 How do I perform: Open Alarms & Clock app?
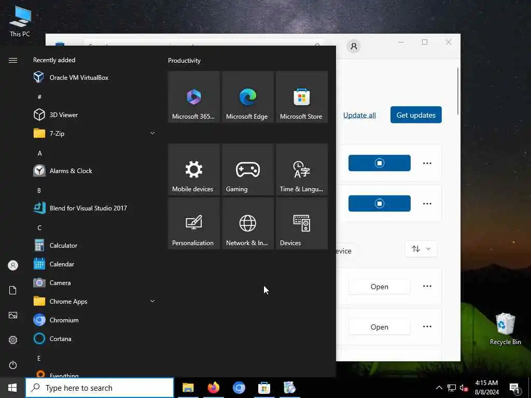[x=93, y=170]
